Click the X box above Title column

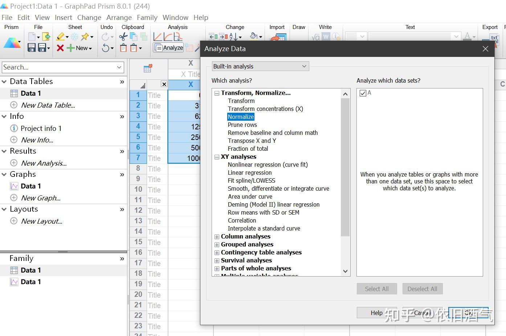tap(164, 84)
